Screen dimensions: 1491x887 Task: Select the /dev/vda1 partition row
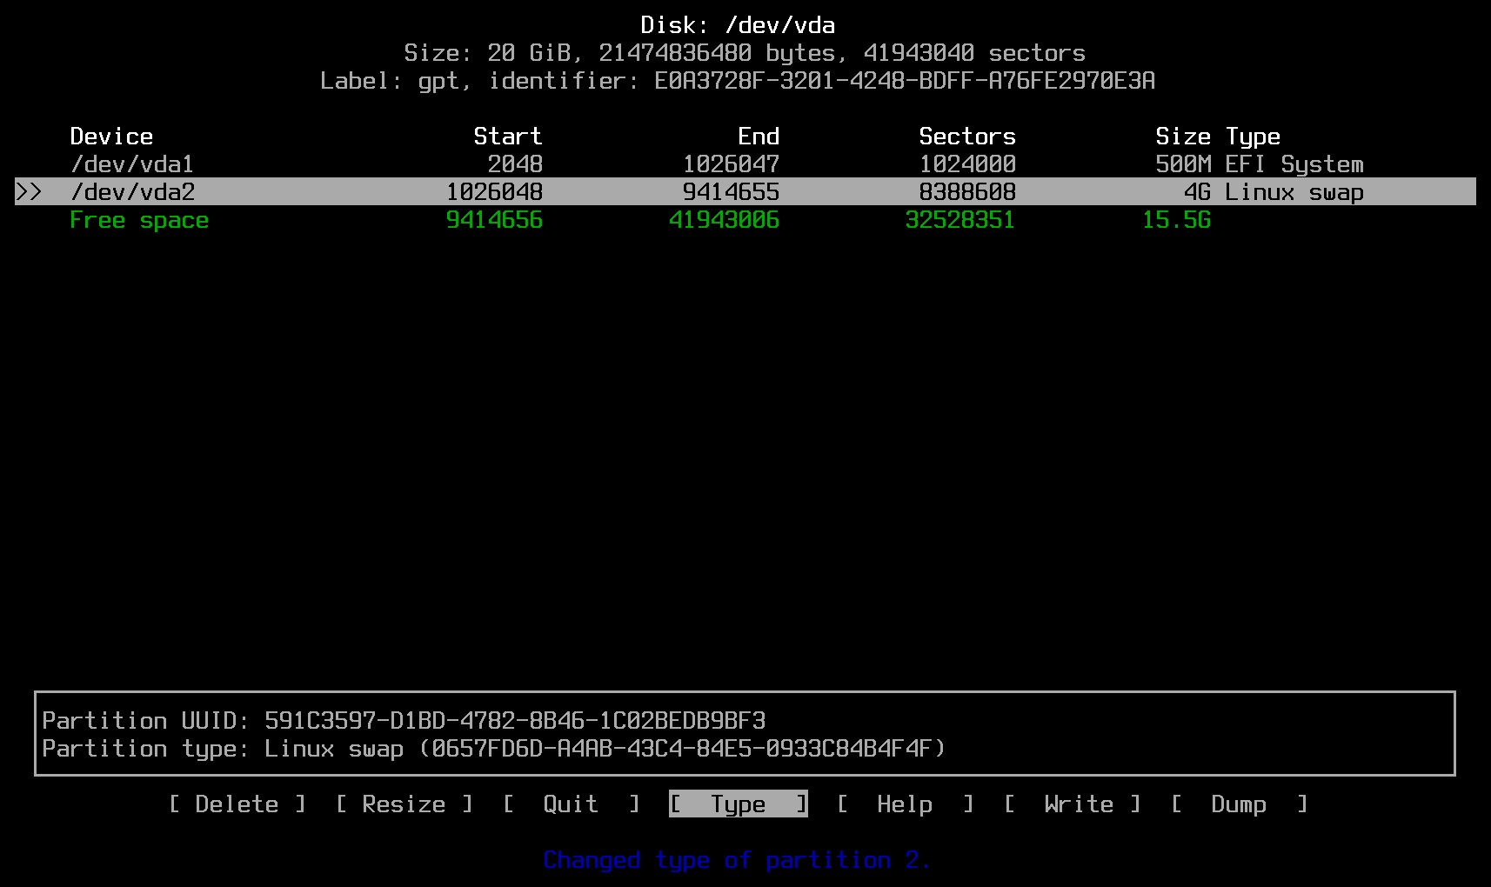pyautogui.click(x=745, y=164)
